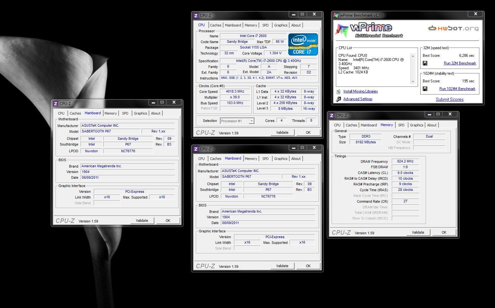
Task: Click the Advanced Settings wrench icon
Action: click(x=338, y=99)
